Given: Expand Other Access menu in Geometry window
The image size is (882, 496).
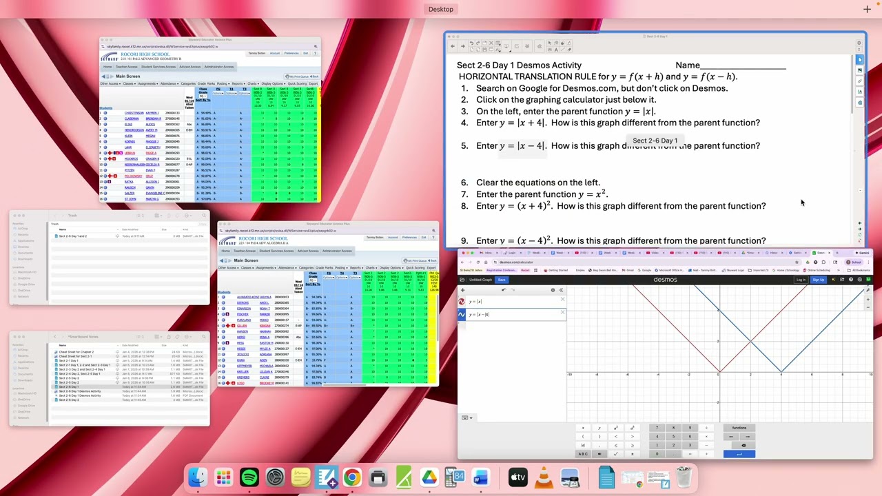Looking at the screenshot, I should pyautogui.click(x=109, y=84).
